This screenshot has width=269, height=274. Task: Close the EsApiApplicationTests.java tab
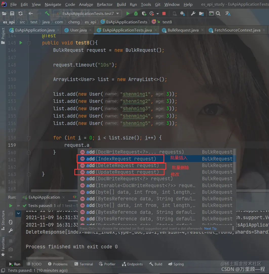(155, 30)
